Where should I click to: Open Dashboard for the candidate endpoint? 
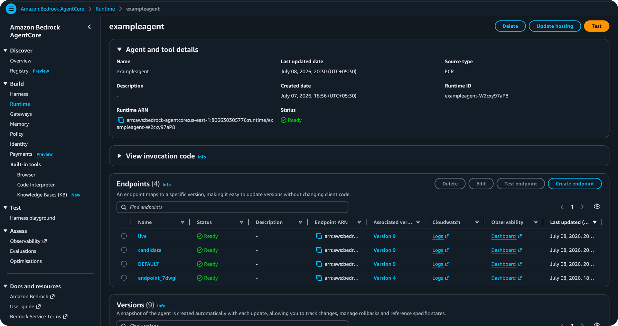507,250
